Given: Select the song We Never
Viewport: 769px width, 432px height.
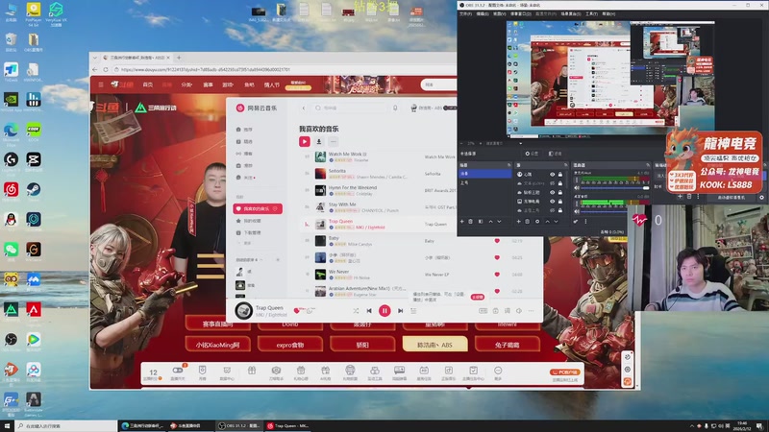Looking at the screenshot, I should coord(338,272).
